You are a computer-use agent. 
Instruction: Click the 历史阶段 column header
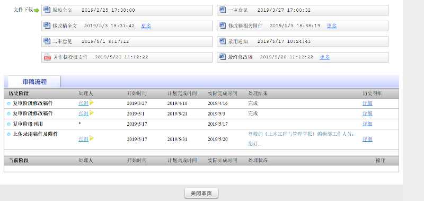point(19,93)
